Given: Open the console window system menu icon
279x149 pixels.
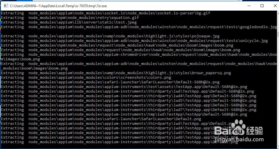Looking at the screenshot, I should click(6, 6).
